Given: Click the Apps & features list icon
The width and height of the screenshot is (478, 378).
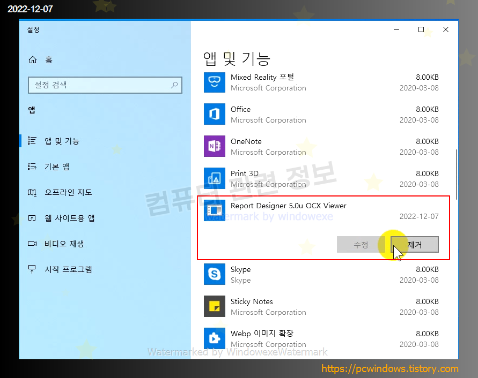Looking at the screenshot, I should pyautogui.click(x=32, y=141).
